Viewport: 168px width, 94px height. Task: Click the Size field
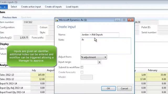coord(30,32)
